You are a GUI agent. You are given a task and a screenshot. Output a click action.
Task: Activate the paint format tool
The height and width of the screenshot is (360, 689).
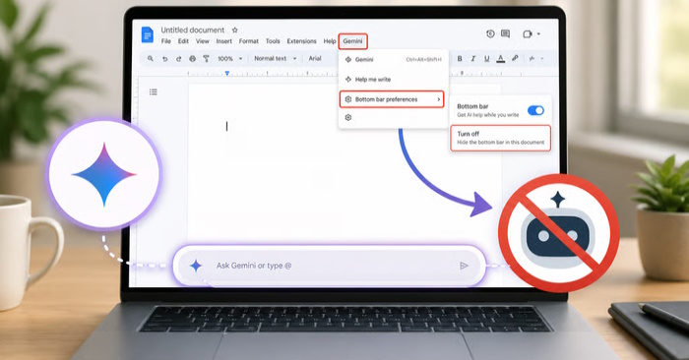pyautogui.click(x=206, y=58)
